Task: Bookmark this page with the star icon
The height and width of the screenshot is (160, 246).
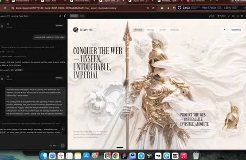Action: 153,8
